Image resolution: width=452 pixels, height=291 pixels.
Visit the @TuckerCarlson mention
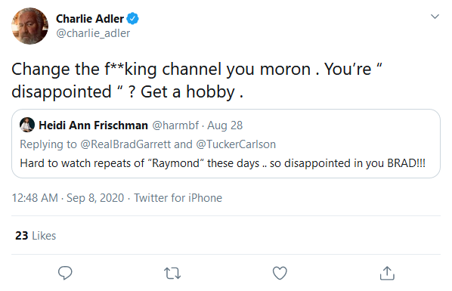236,144
